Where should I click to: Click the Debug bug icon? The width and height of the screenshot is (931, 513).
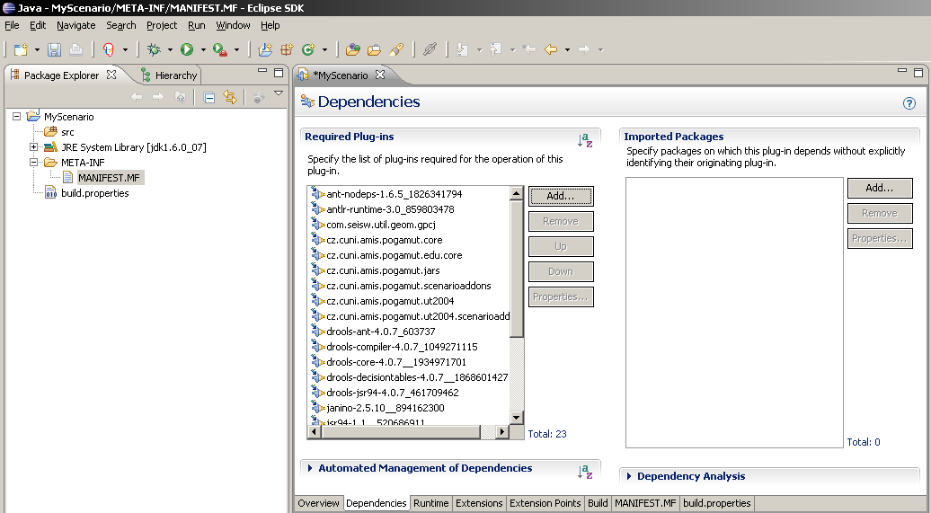click(x=154, y=50)
